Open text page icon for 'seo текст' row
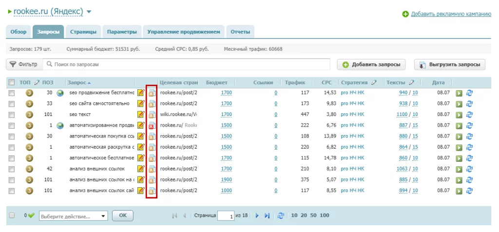 (x=152, y=115)
